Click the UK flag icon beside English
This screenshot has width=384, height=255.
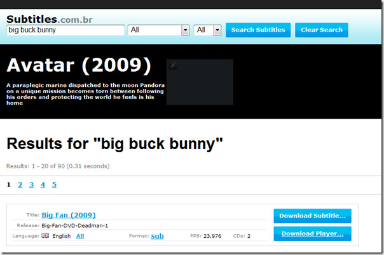point(45,235)
